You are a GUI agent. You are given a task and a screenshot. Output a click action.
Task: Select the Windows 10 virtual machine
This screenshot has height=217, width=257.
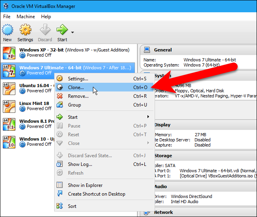(x=28, y=142)
